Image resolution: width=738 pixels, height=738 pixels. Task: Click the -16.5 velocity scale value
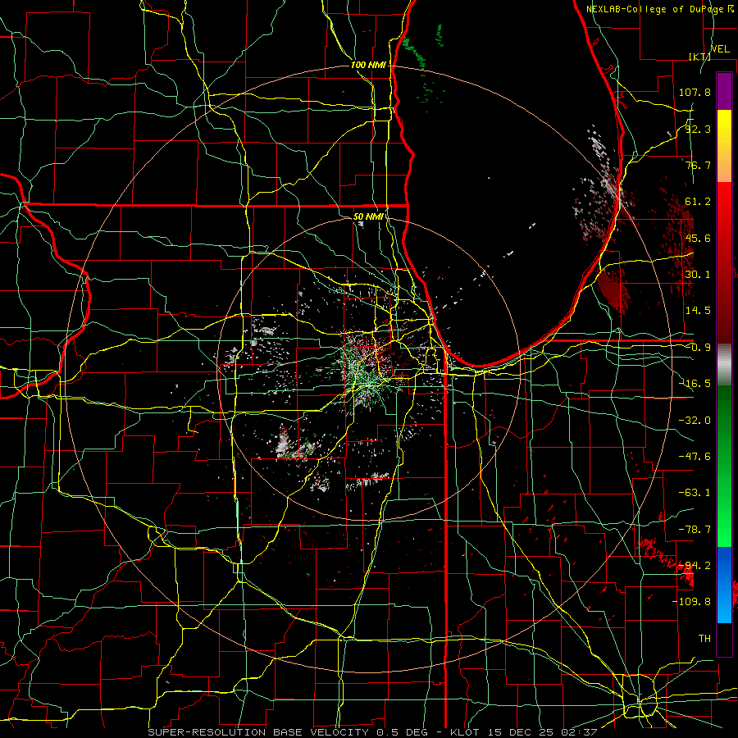[695, 384]
